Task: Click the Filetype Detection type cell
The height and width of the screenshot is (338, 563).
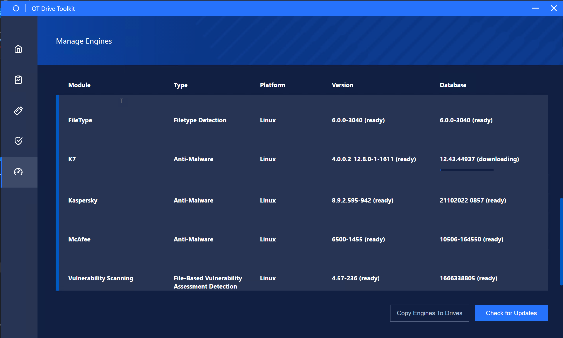Action: [200, 120]
